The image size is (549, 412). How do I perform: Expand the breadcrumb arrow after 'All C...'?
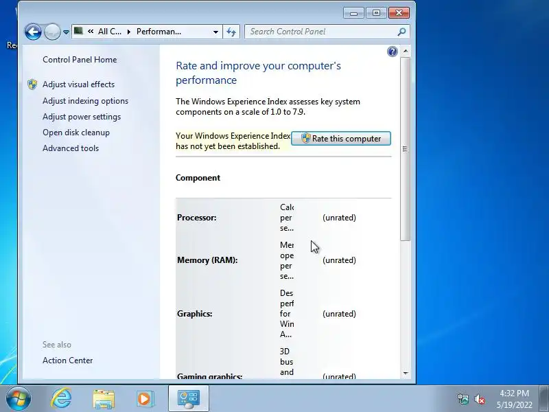pyautogui.click(x=129, y=32)
